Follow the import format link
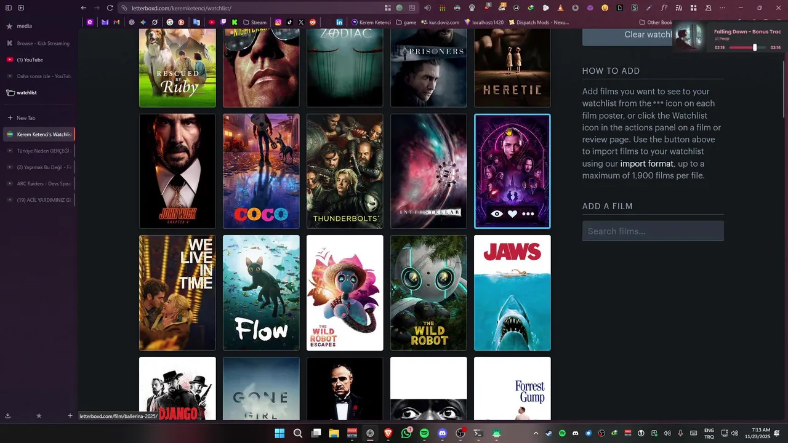Image resolution: width=788 pixels, height=443 pixels. coord(646,164)
